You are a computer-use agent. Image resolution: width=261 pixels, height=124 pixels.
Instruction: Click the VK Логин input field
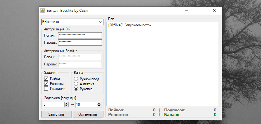[x=80, y=35]
